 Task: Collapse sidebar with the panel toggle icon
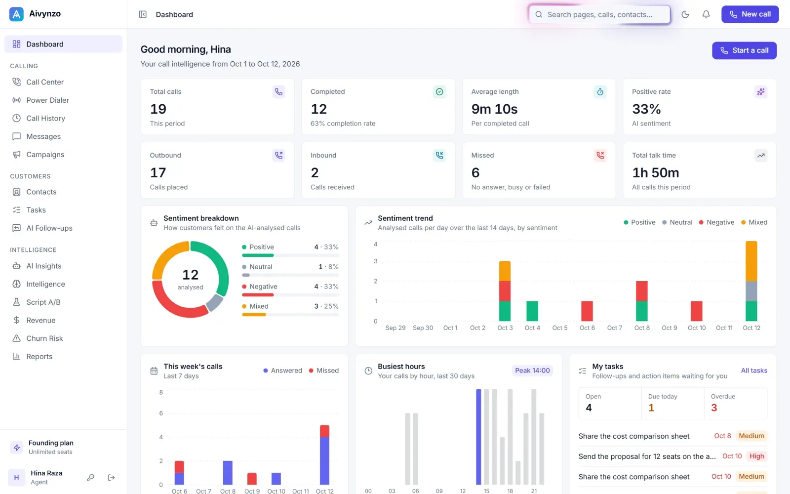pos(143,14)
